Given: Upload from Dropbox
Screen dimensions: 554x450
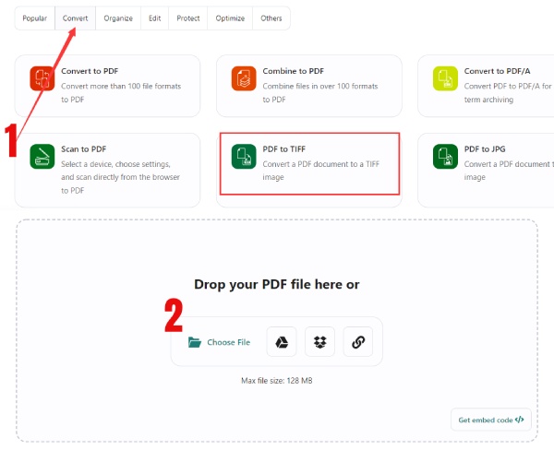Looking at the screenshot, I should pos(319,341).
